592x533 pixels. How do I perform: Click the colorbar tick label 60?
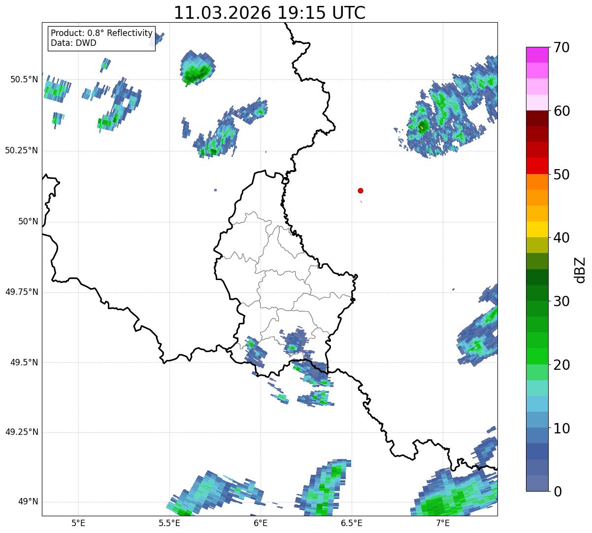561,111
